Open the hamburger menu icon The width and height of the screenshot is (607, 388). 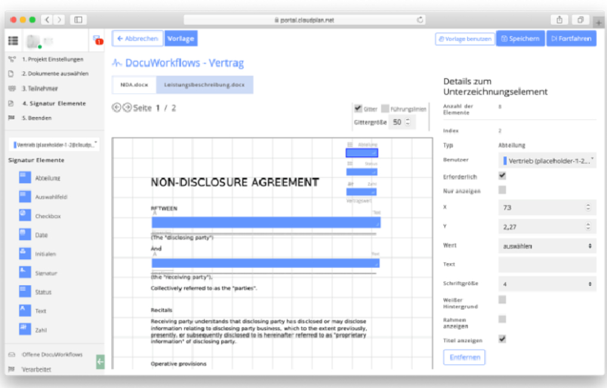pos(13,40)
